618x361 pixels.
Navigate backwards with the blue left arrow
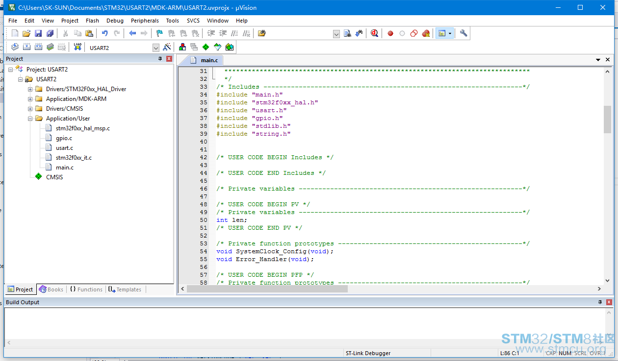pos(132,33)
